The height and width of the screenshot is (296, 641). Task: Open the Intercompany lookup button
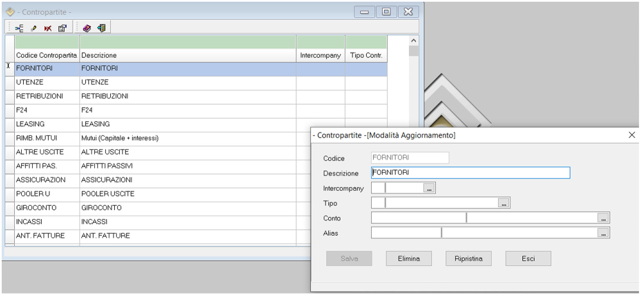coord(429,188)
